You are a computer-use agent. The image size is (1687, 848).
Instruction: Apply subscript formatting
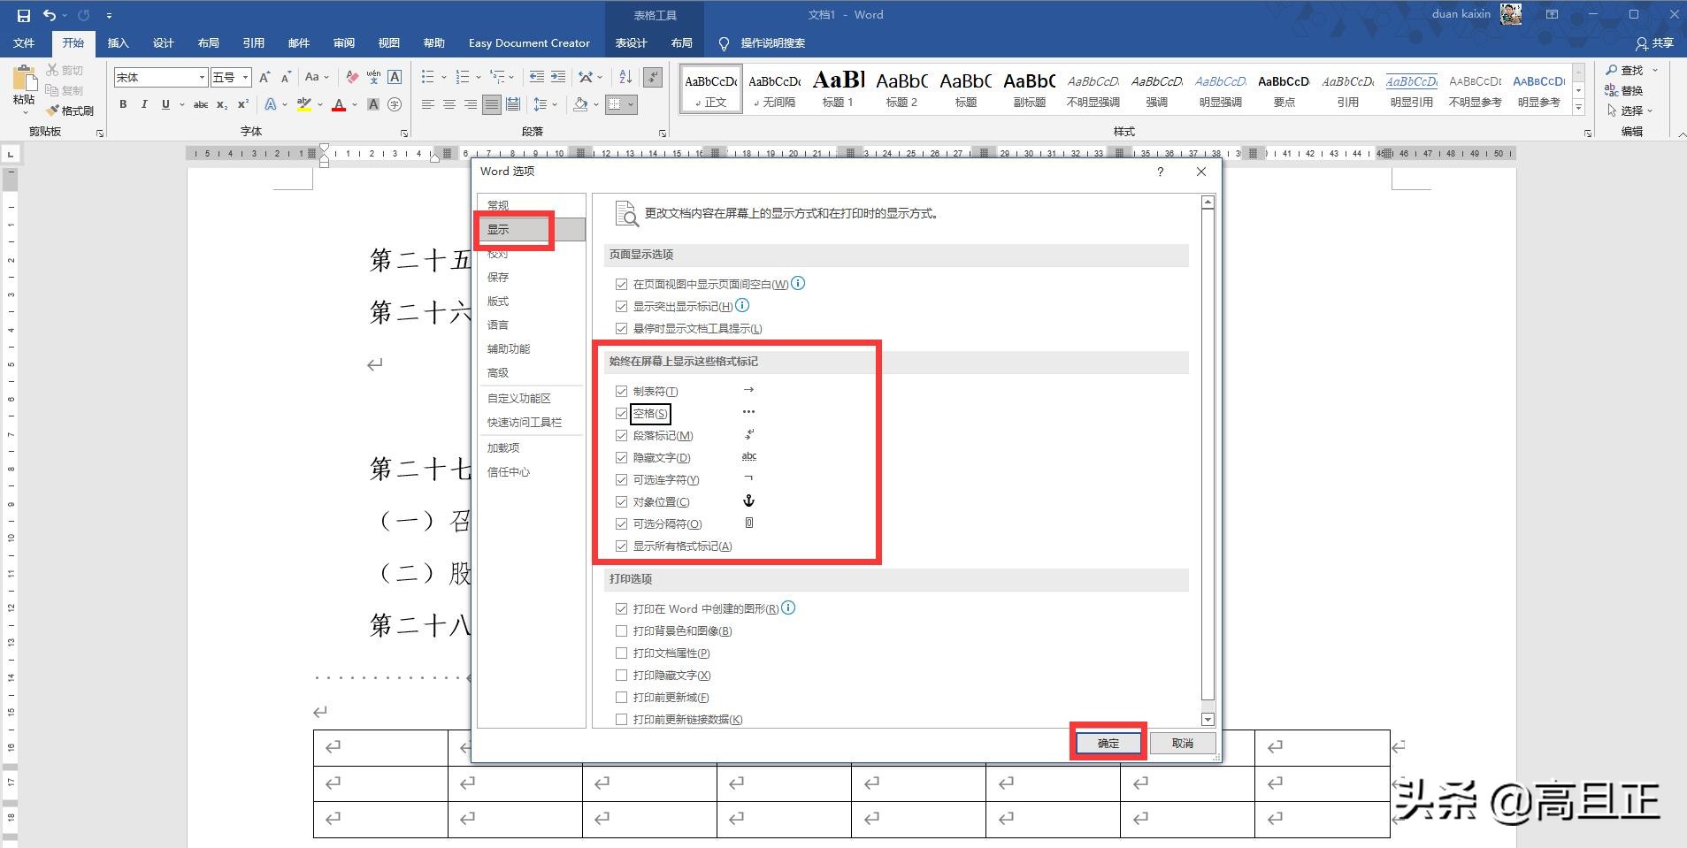(221, 104)
